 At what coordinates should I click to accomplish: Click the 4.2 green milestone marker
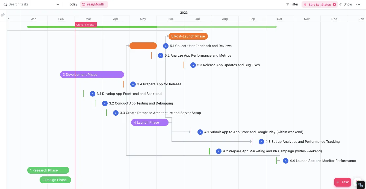[x=209, y=151]
